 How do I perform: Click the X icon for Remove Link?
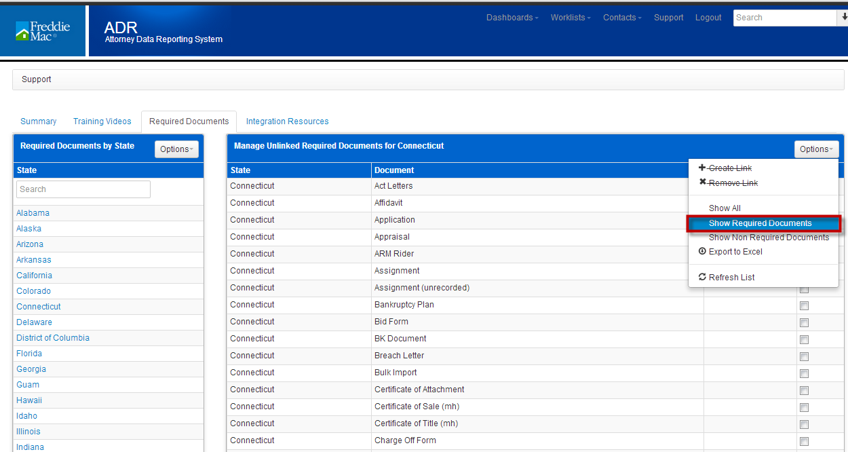(702, 183)
